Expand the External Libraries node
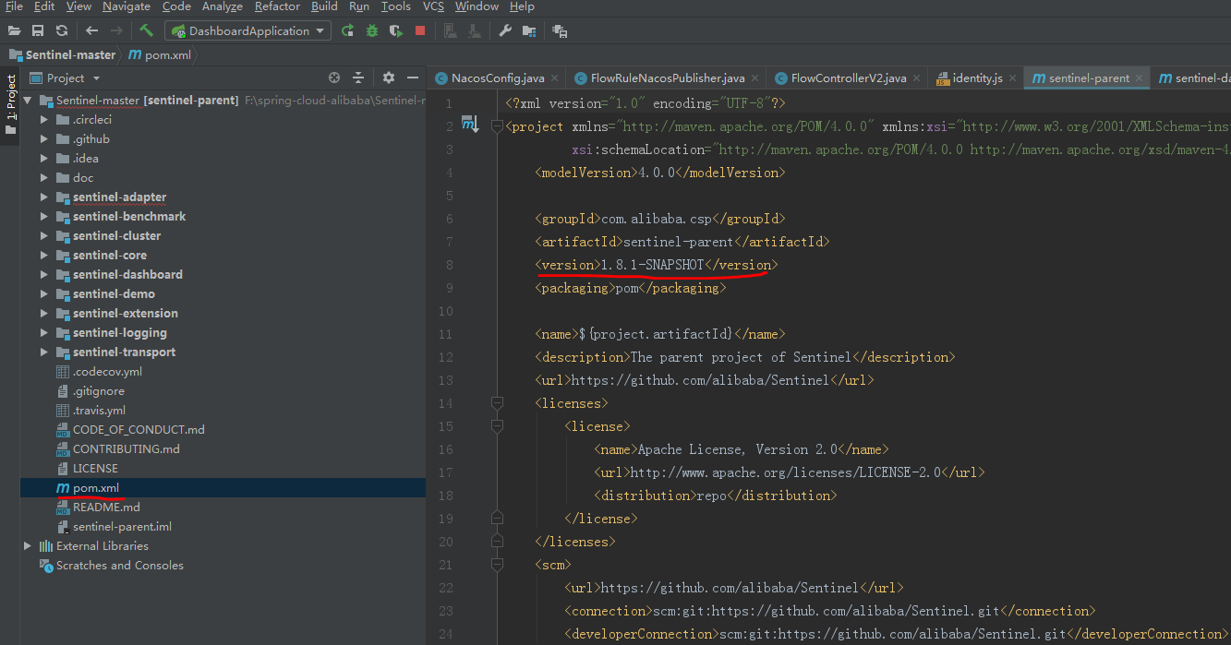 [x=28, y=545]
